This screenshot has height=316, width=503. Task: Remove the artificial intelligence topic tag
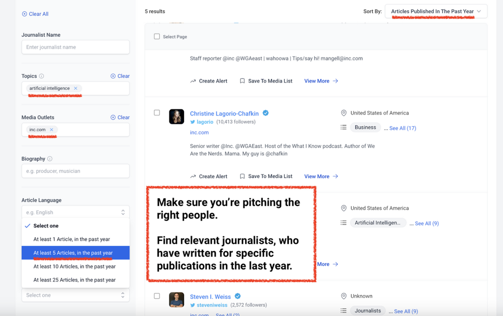(x=76, y=88)
